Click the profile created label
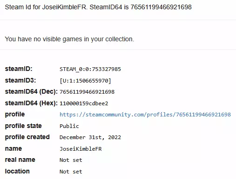Viewport: 236px width, 179px height. point(27,137)
